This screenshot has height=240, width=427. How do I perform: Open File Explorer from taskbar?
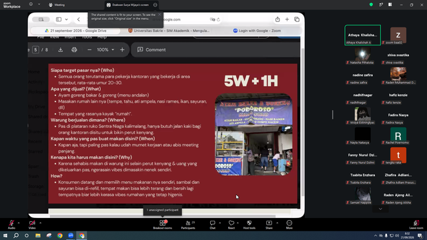pos(38,235)
